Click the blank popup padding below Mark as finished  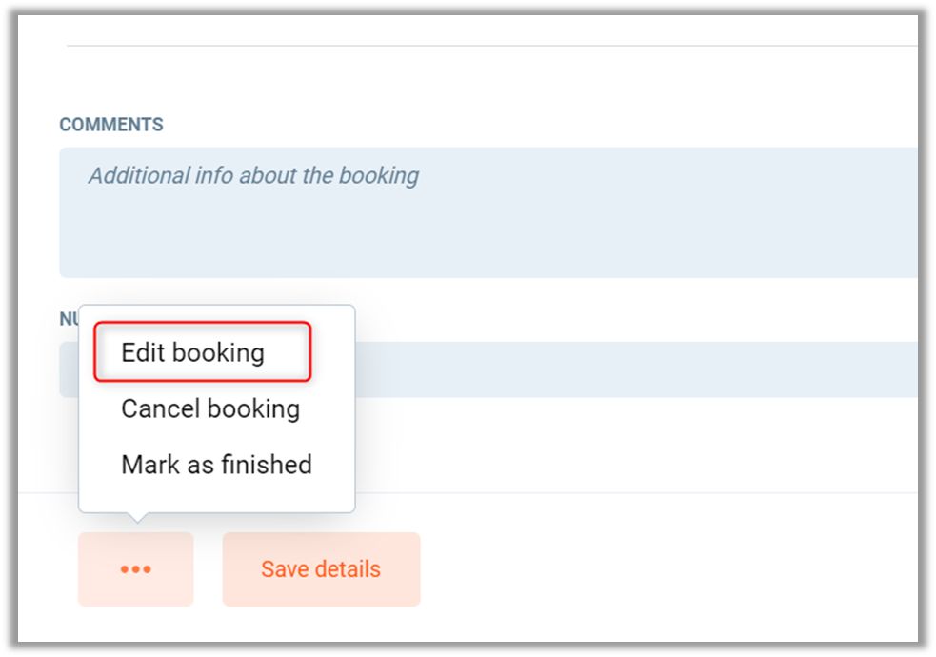[216, 499]
